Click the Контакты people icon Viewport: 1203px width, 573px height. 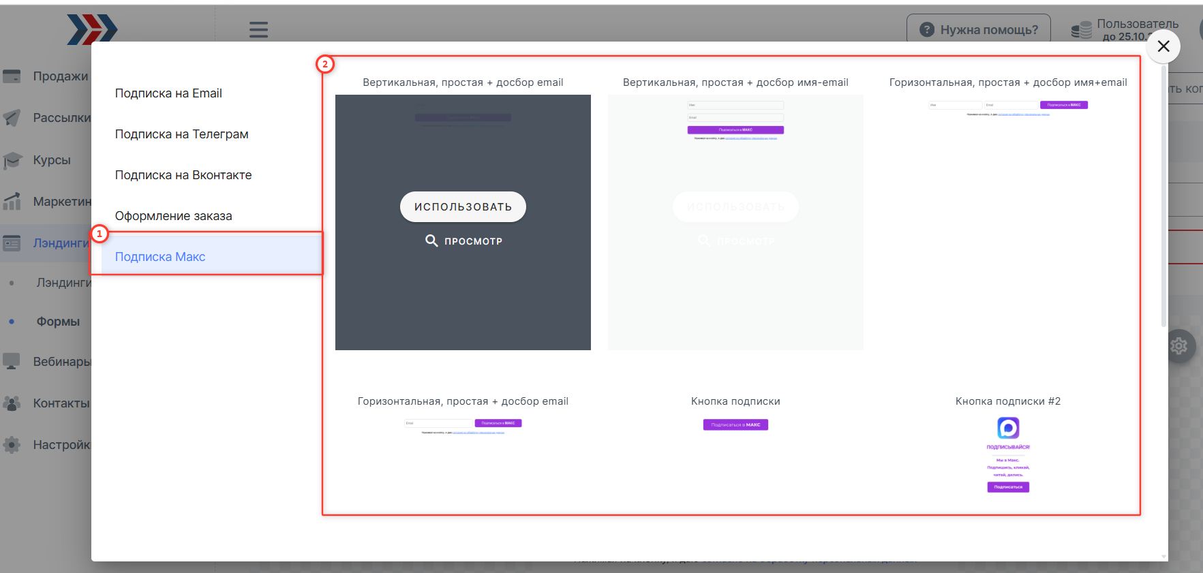(12, 403)
